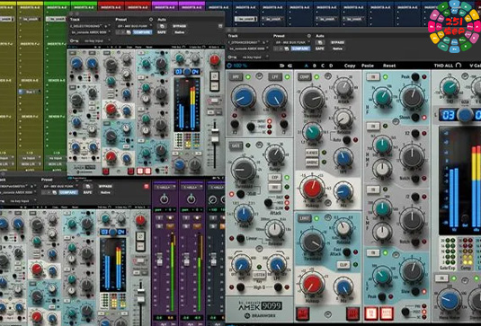Open Track selector dropdown in large plugin header

tap(247, 42)
